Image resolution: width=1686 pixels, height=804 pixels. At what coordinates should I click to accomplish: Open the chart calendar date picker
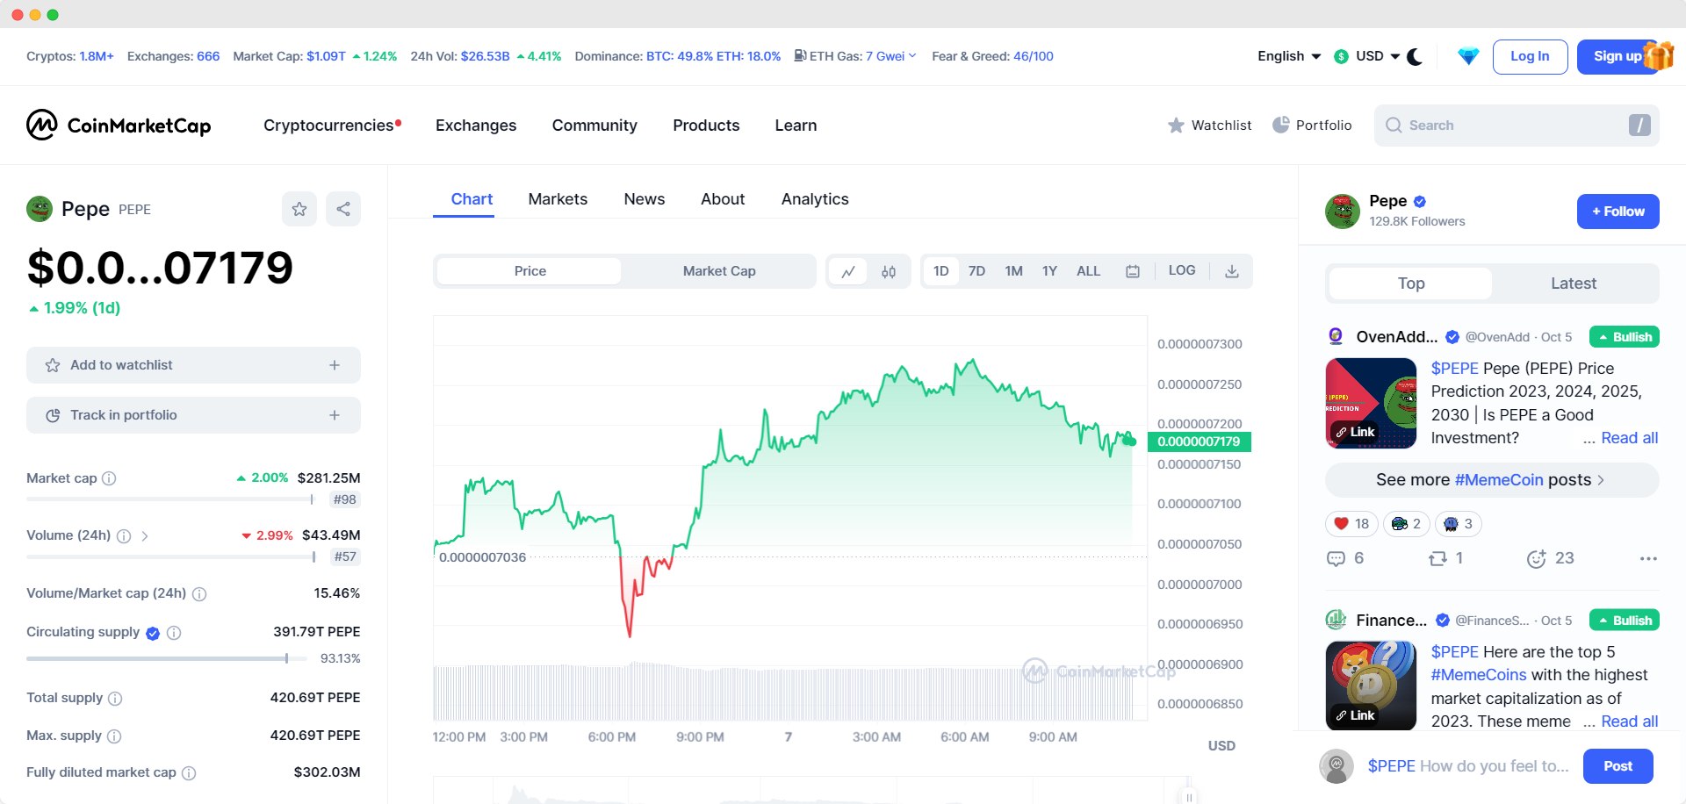[1133, 271]
